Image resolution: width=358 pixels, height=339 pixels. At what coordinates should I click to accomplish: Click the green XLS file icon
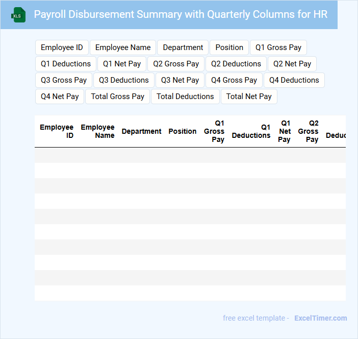pos(18,15)
